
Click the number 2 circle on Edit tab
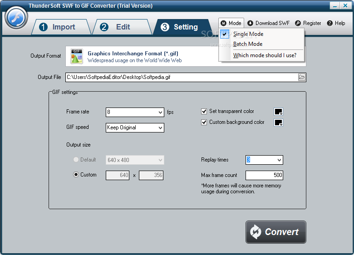click(104, 27)
